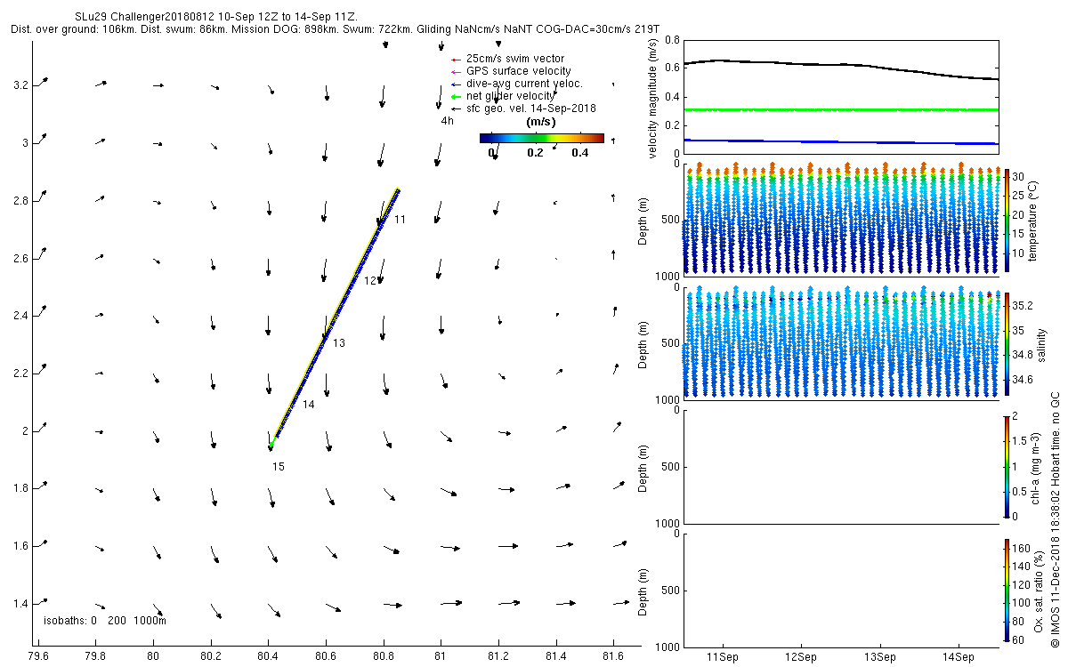This screenshot has height=667, width=1068.
Task: Click track day label 14 on the map
Action: [x=308, y=405]
